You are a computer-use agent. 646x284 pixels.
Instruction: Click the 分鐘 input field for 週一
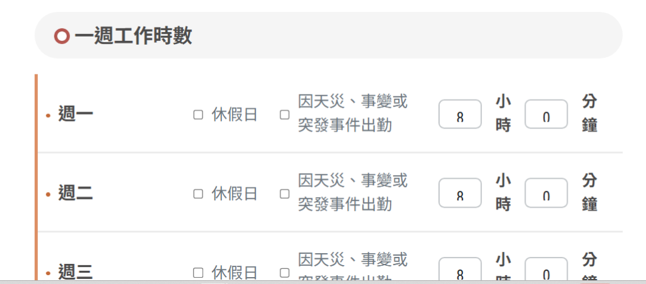(546, 115)
